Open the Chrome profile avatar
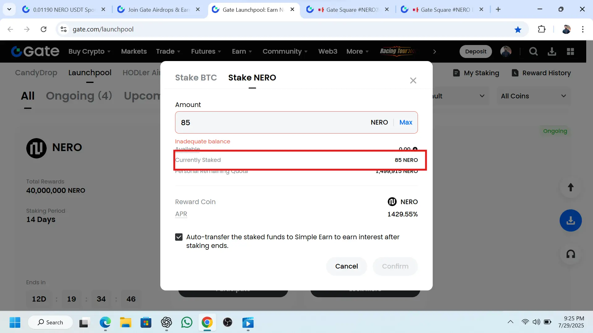 coord(566,29)
